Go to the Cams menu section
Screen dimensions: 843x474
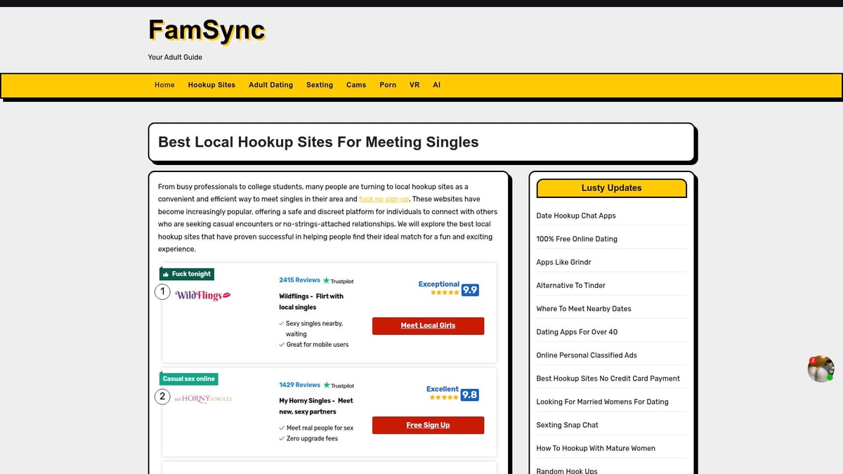[356, 85]
